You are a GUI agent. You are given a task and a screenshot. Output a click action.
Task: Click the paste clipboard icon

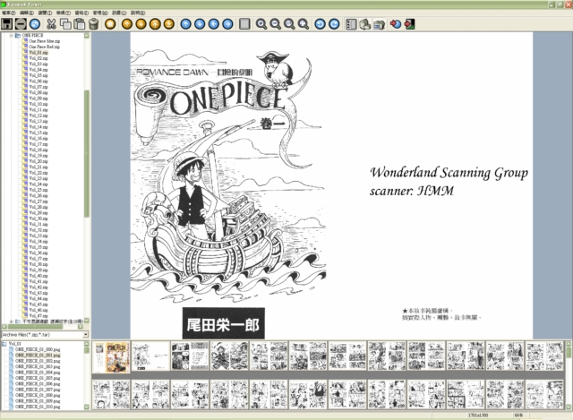point(80,24)
